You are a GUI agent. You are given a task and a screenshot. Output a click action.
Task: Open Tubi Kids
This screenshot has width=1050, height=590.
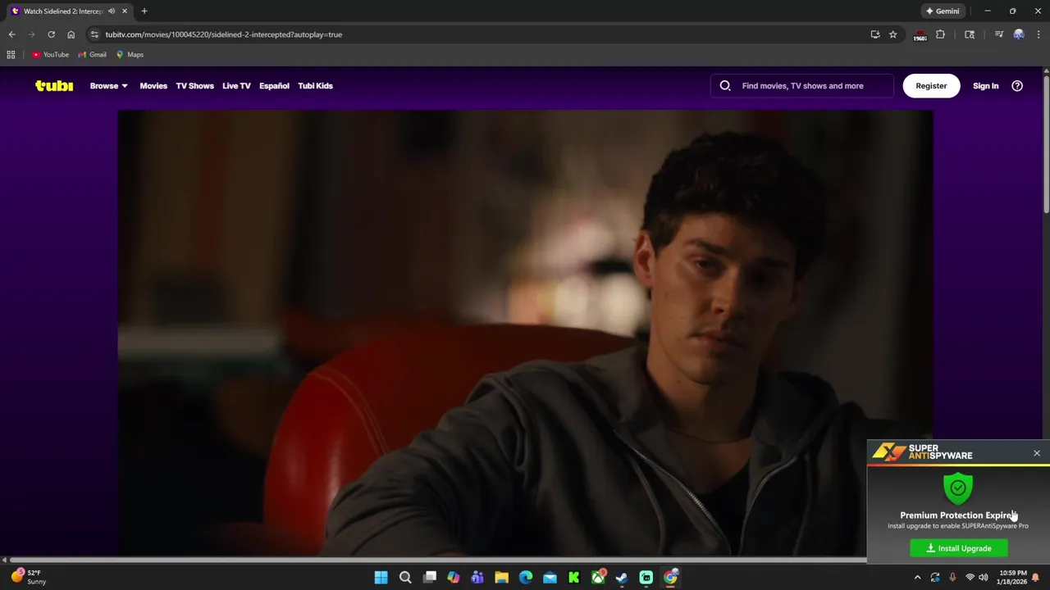pos(315,85)
